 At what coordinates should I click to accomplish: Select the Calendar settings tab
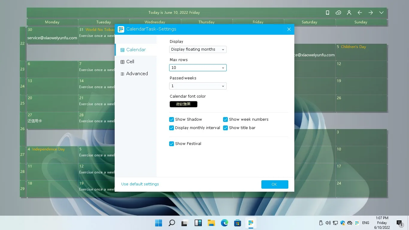[136, 50]
